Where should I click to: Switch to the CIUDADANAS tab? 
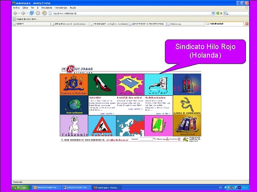tap(109, 24)
